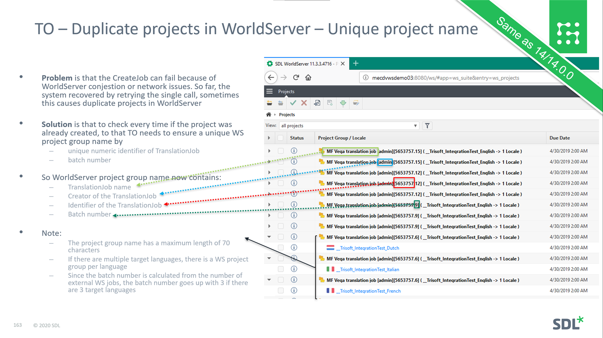
Task: Click the blue-star folder toolbar icon
Action: (281, 103)
